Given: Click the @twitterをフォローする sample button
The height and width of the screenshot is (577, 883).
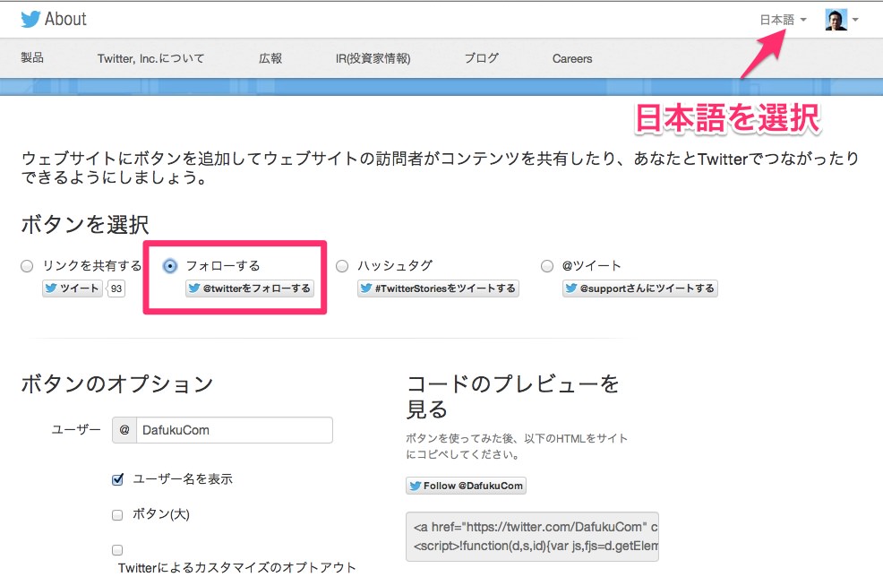Looking at the screenshot, I should pos(250,288).
